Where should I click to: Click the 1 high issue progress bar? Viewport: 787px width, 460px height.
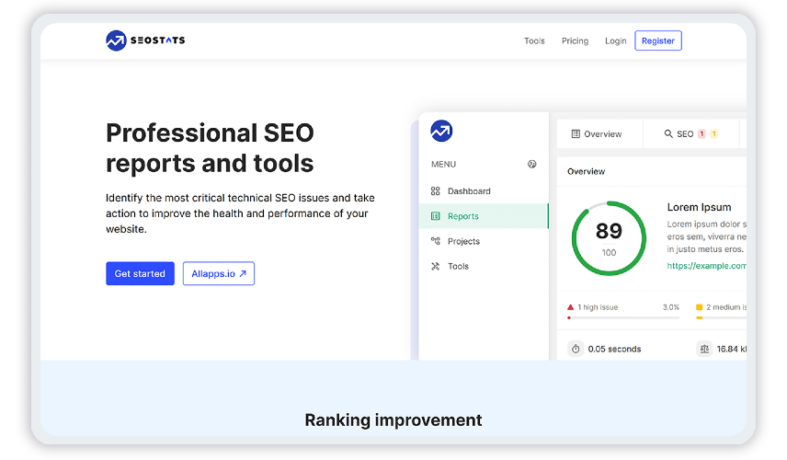(x=622, y=318)
